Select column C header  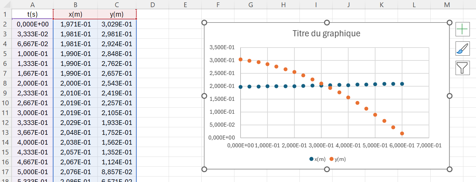click(117, 4)
